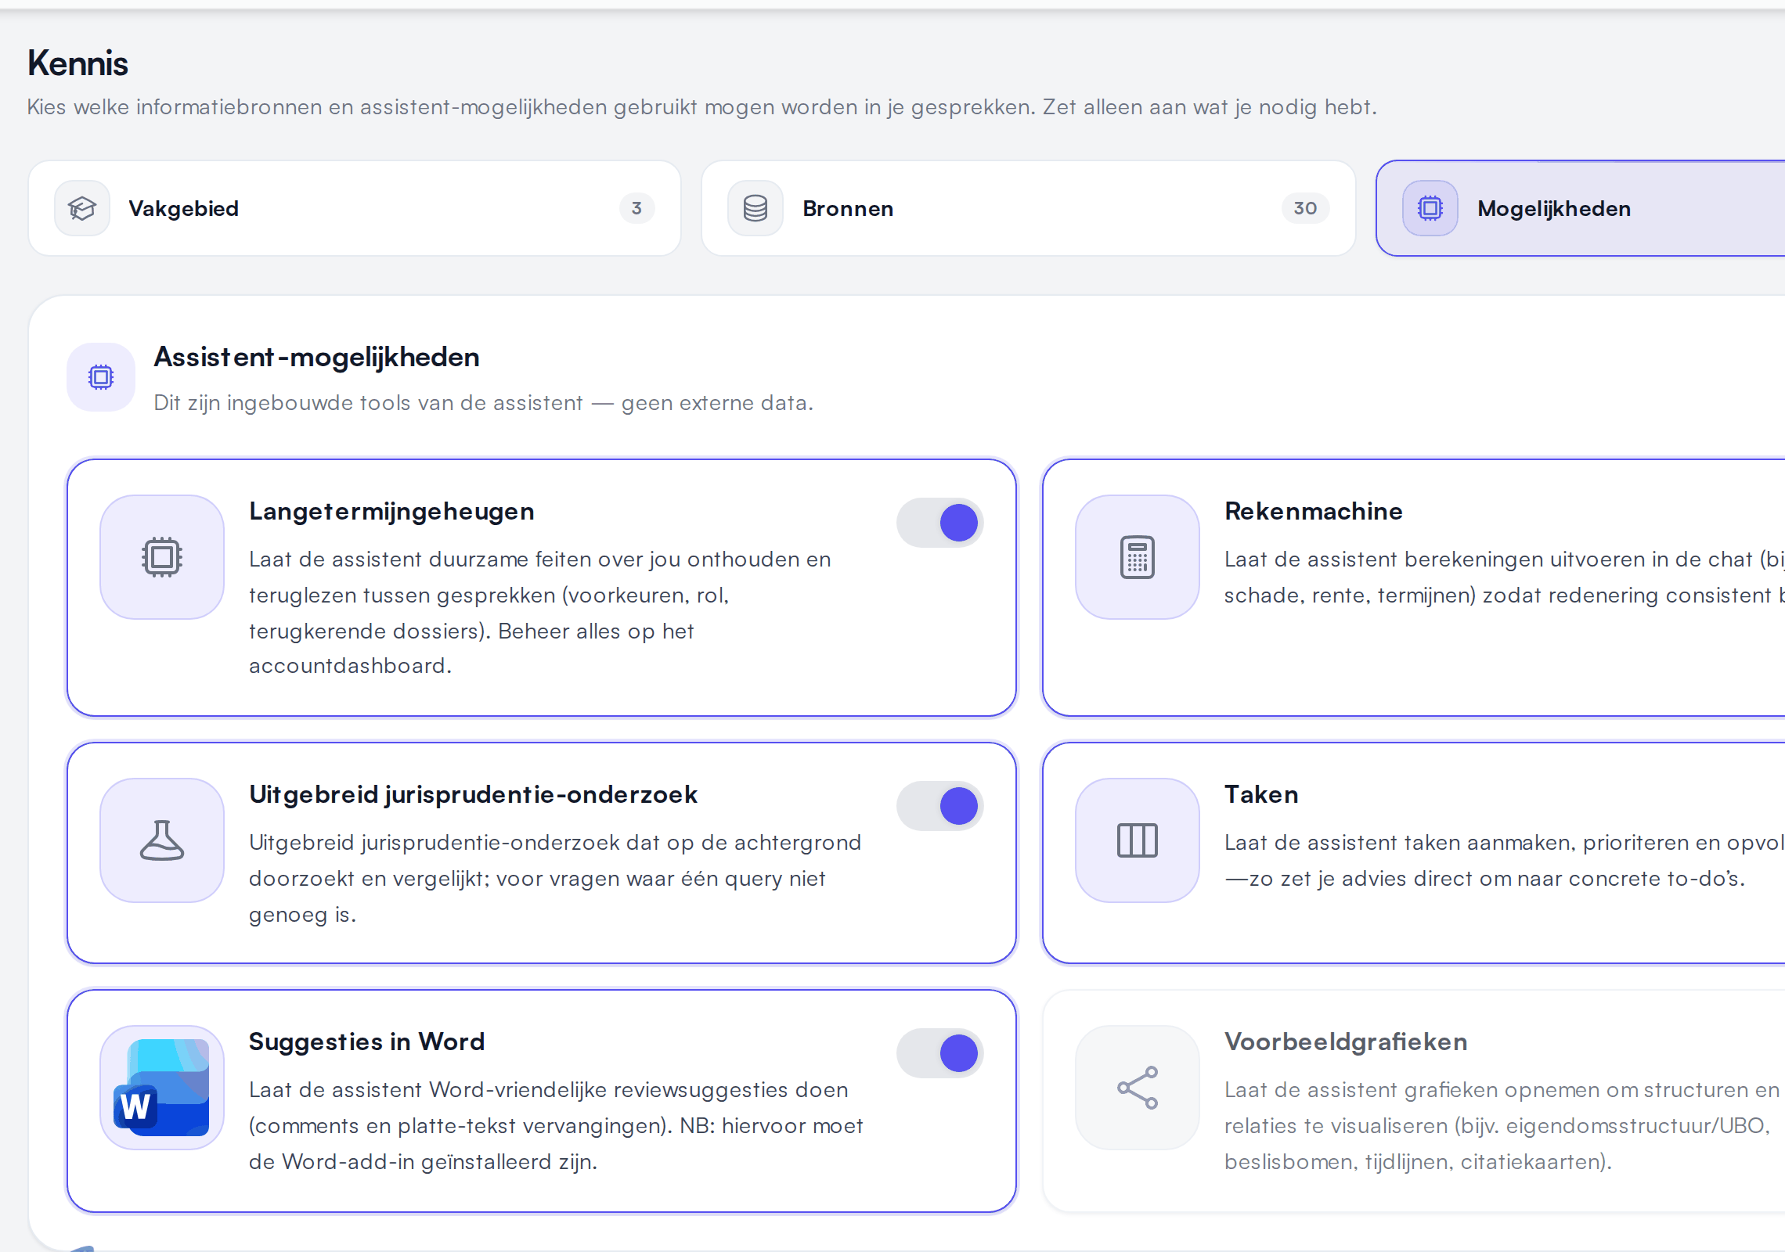Viewport: 1785px width, 1252px height.
Task: Click the Rekenmachine description about berekeningen
Action: point(1505,577)
